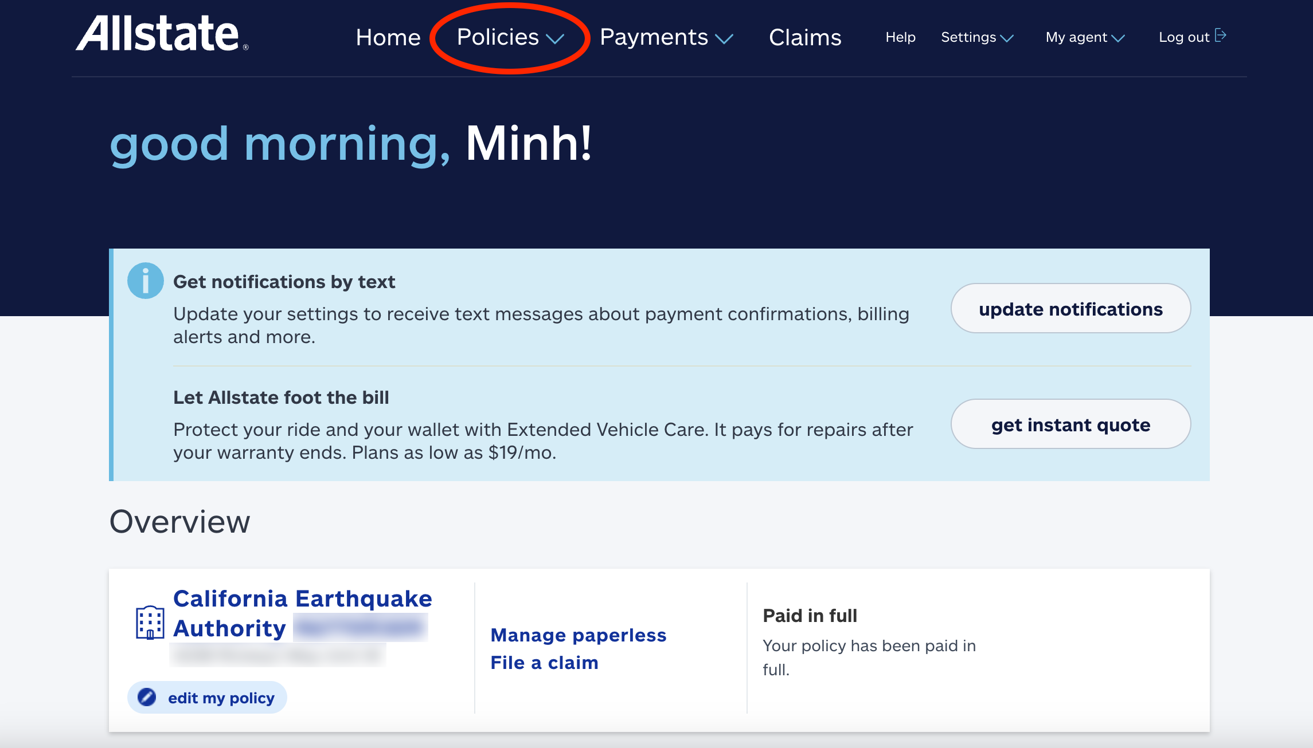The height and width of the screenshot is (748, 1313).
Task: Click the File a claim link
Action: coord(544,663)
